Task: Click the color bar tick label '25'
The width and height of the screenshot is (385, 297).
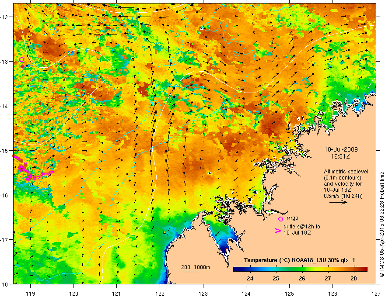Action: (x=276, y=278)
